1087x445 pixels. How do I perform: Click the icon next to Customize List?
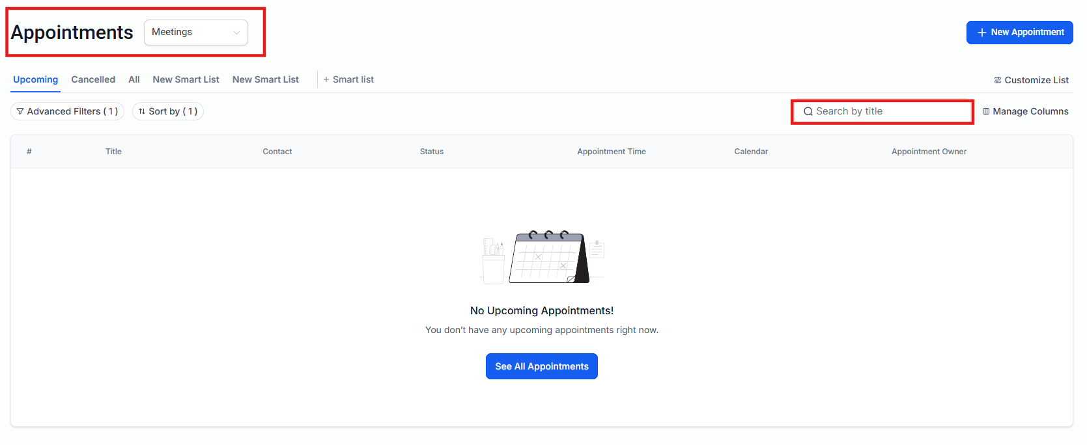998,80
